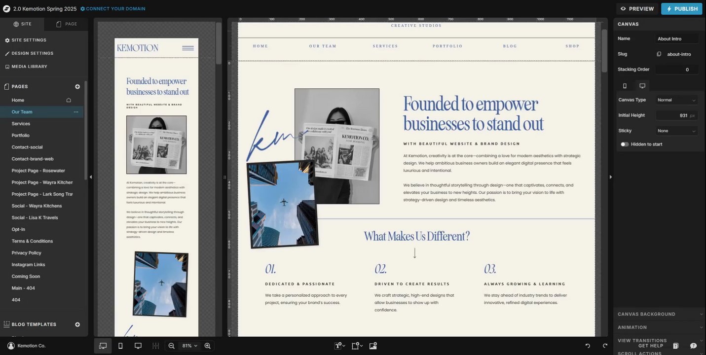
Task: Switch to the Page tab
Action: [66, 24]
